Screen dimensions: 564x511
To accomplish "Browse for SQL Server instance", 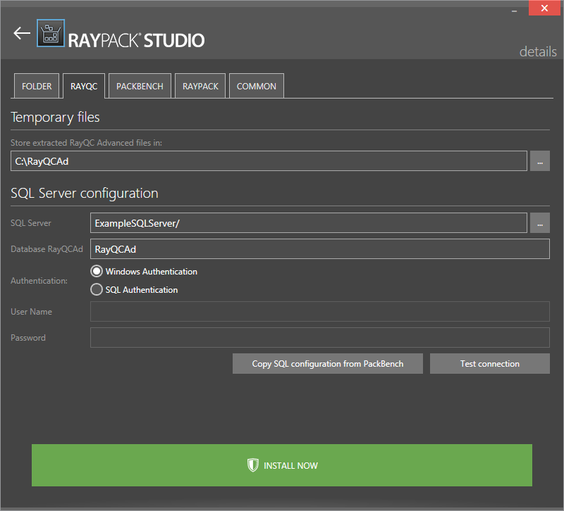I will [539, 222].
